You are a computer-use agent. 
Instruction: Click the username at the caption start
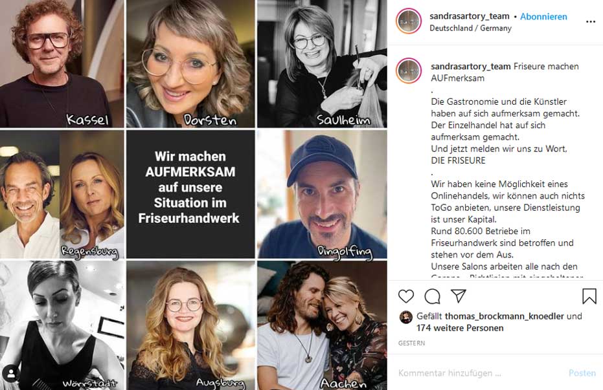(470, 67)
